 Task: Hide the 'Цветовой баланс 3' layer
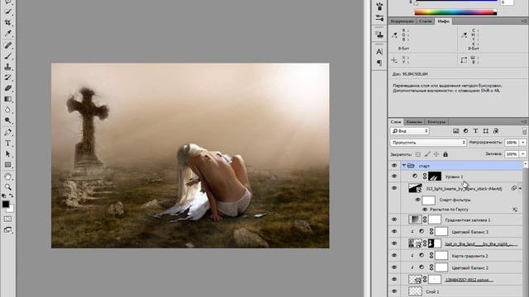tap(394, 232)
